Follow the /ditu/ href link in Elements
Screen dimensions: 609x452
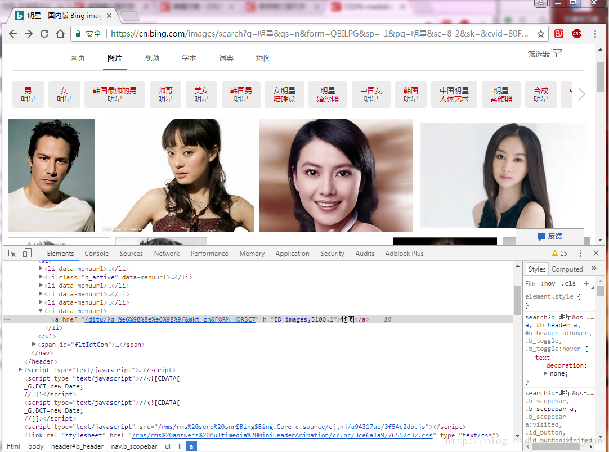[170, 319]
